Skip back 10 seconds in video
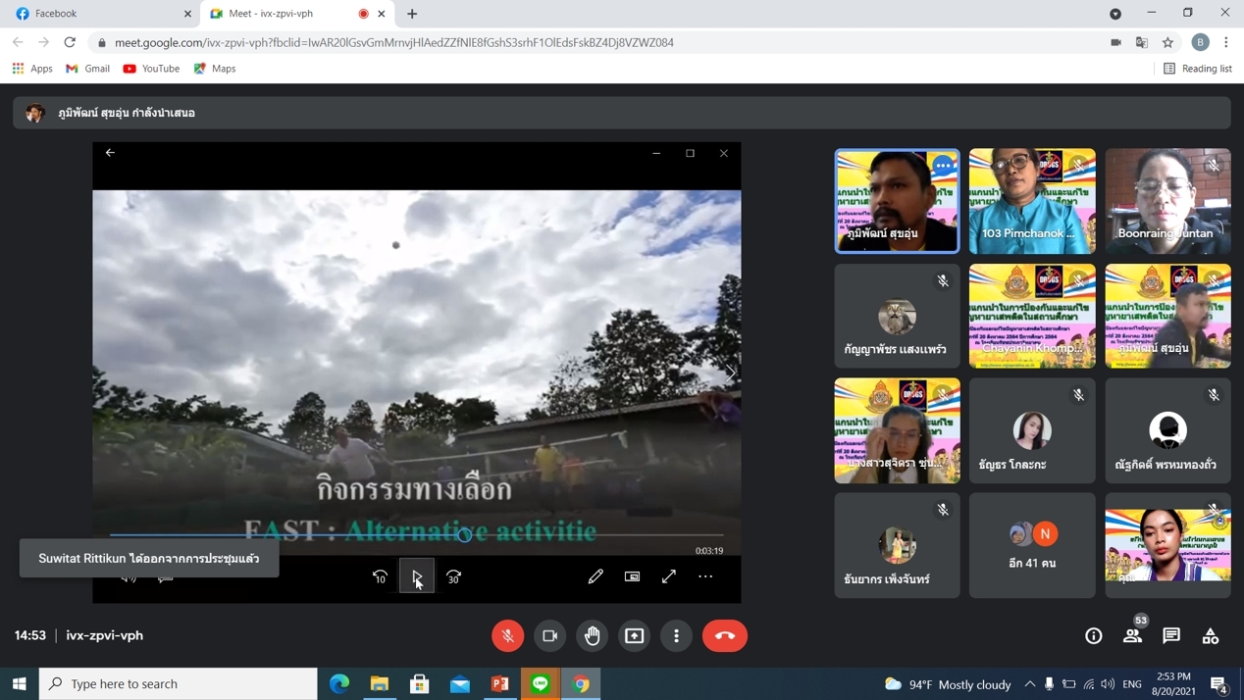 (x=380, y=576)
